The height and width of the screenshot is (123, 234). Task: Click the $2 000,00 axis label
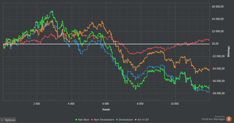pos(218,31)
